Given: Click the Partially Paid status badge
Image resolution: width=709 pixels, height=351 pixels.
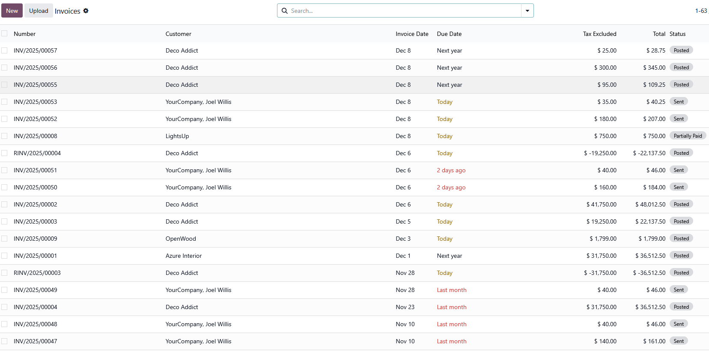Looking at the screenshot, I should (688, 136).
